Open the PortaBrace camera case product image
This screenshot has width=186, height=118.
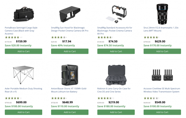[x=23, y=14]
